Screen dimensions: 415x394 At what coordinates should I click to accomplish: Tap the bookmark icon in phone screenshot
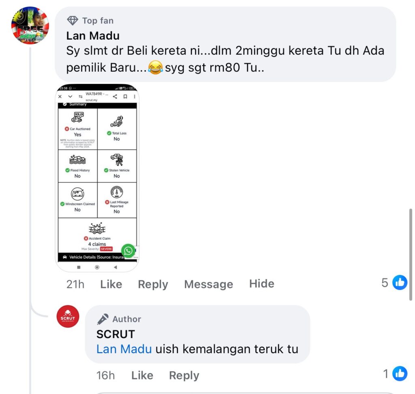(x=125, y=96)
